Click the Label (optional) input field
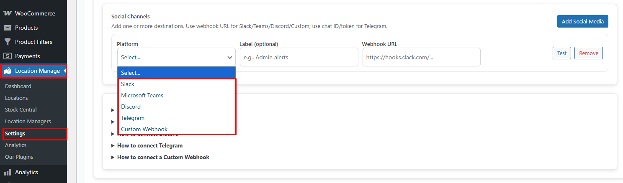The height and width of the screenshot is (183, 623). click(x=299, y=57)
